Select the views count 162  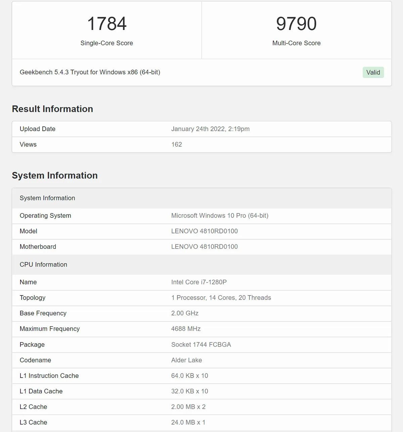(177, 145)
